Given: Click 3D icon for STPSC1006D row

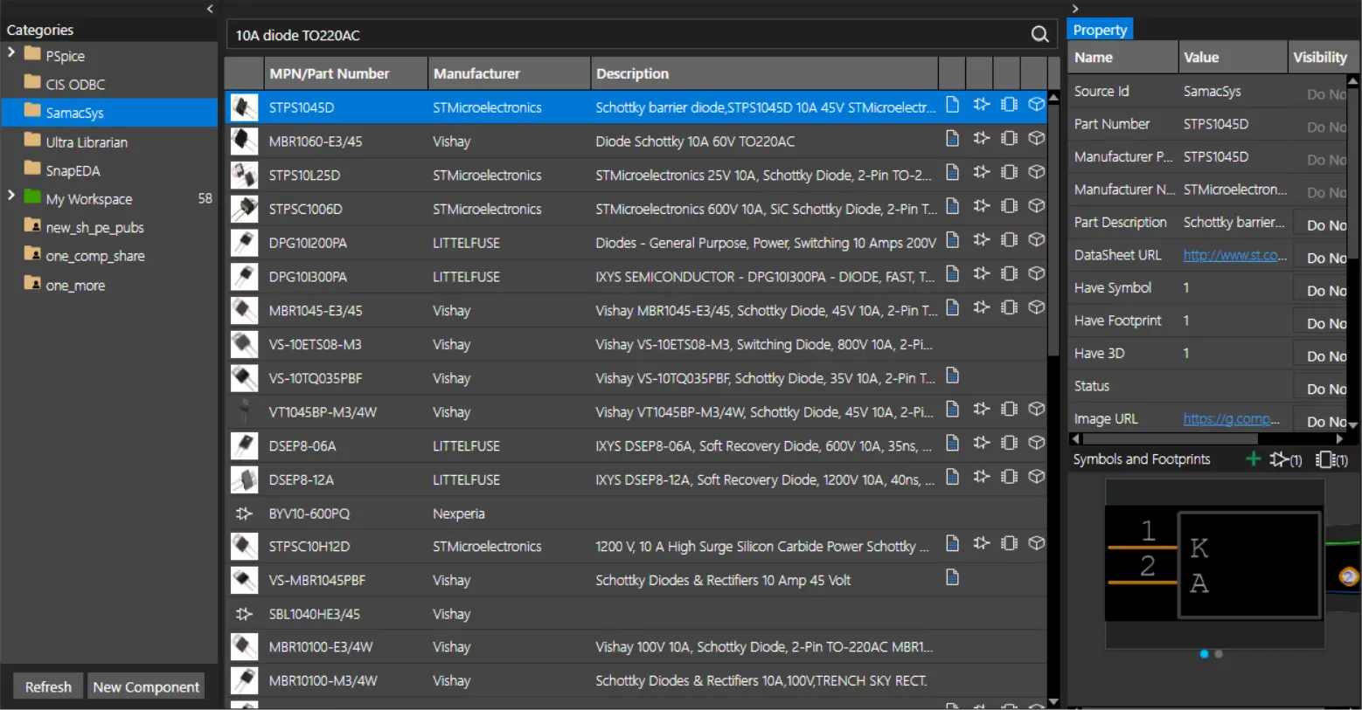Looking at the screenshot, I should [x=1037, y=206].
